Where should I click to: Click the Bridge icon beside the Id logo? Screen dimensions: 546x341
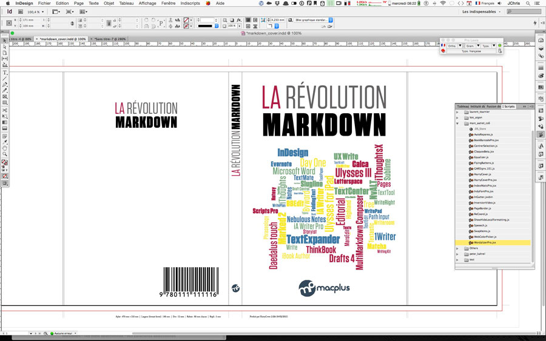(21, 12)
